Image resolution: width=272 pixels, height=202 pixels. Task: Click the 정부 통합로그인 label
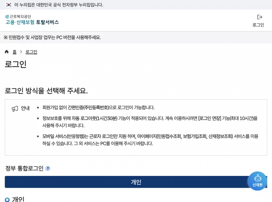(24, 168)
